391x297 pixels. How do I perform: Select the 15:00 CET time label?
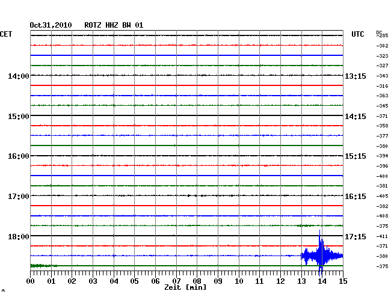pos(19,117)
